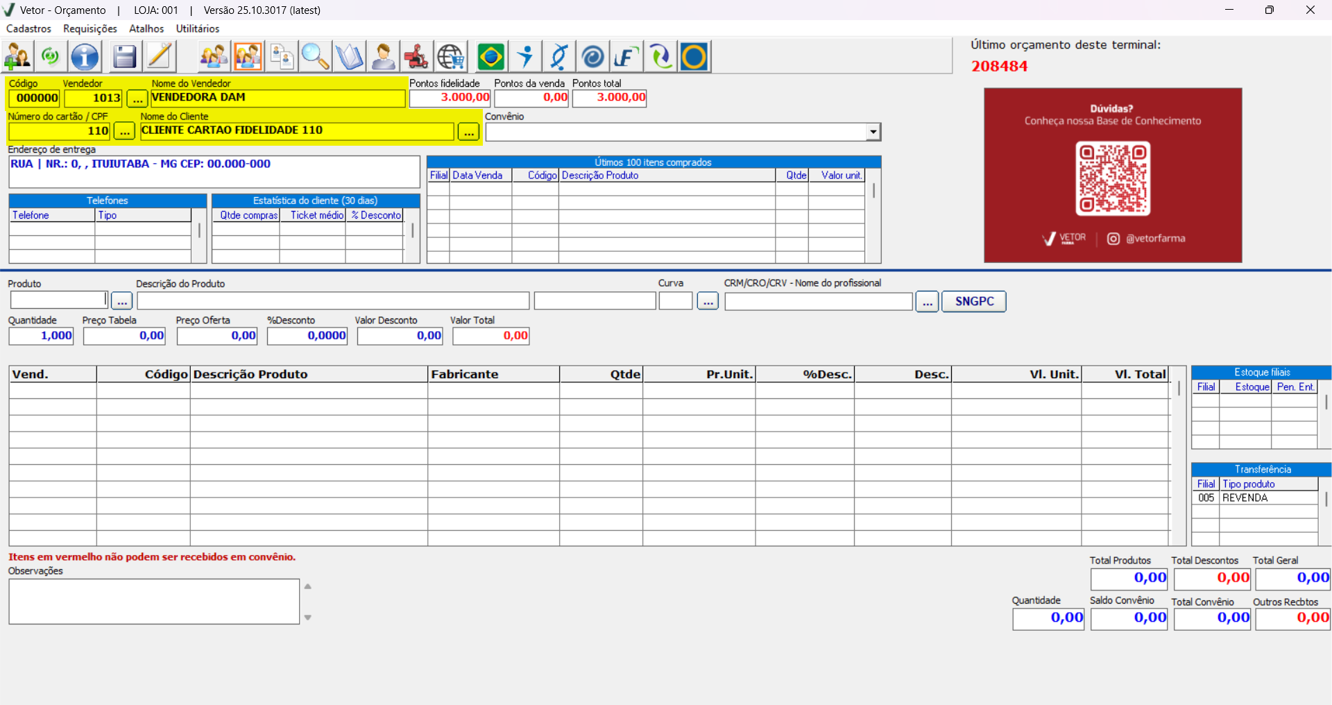
Task: Save using the floppy disk icon
Action: [x=124, y=56]
